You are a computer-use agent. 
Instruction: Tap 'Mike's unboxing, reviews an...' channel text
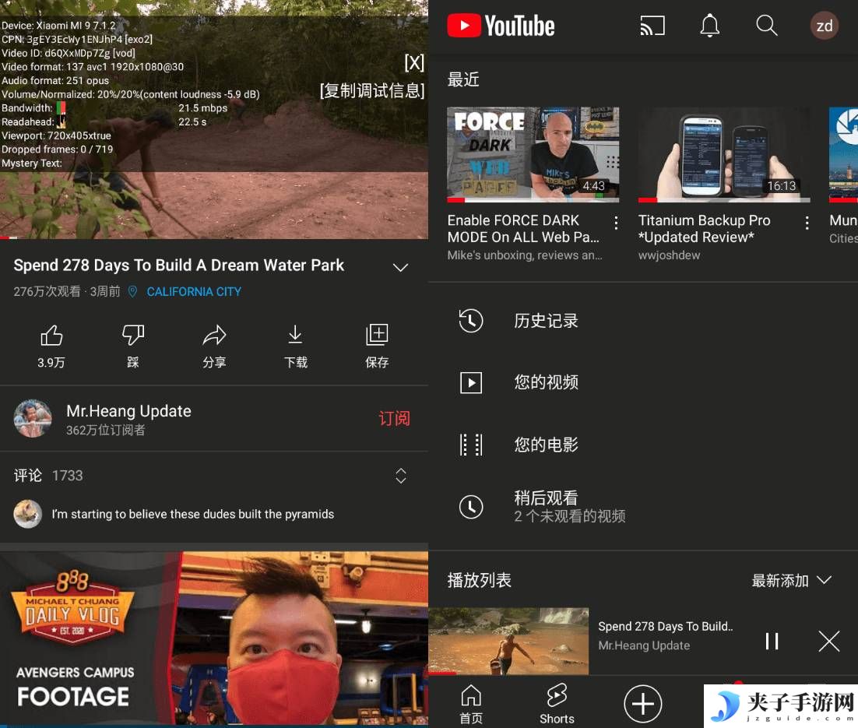[525, 255]
